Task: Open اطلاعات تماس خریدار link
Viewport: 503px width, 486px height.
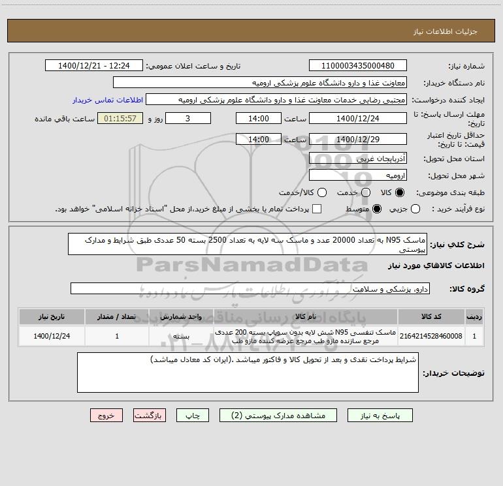Action: (x=108, y=100)
